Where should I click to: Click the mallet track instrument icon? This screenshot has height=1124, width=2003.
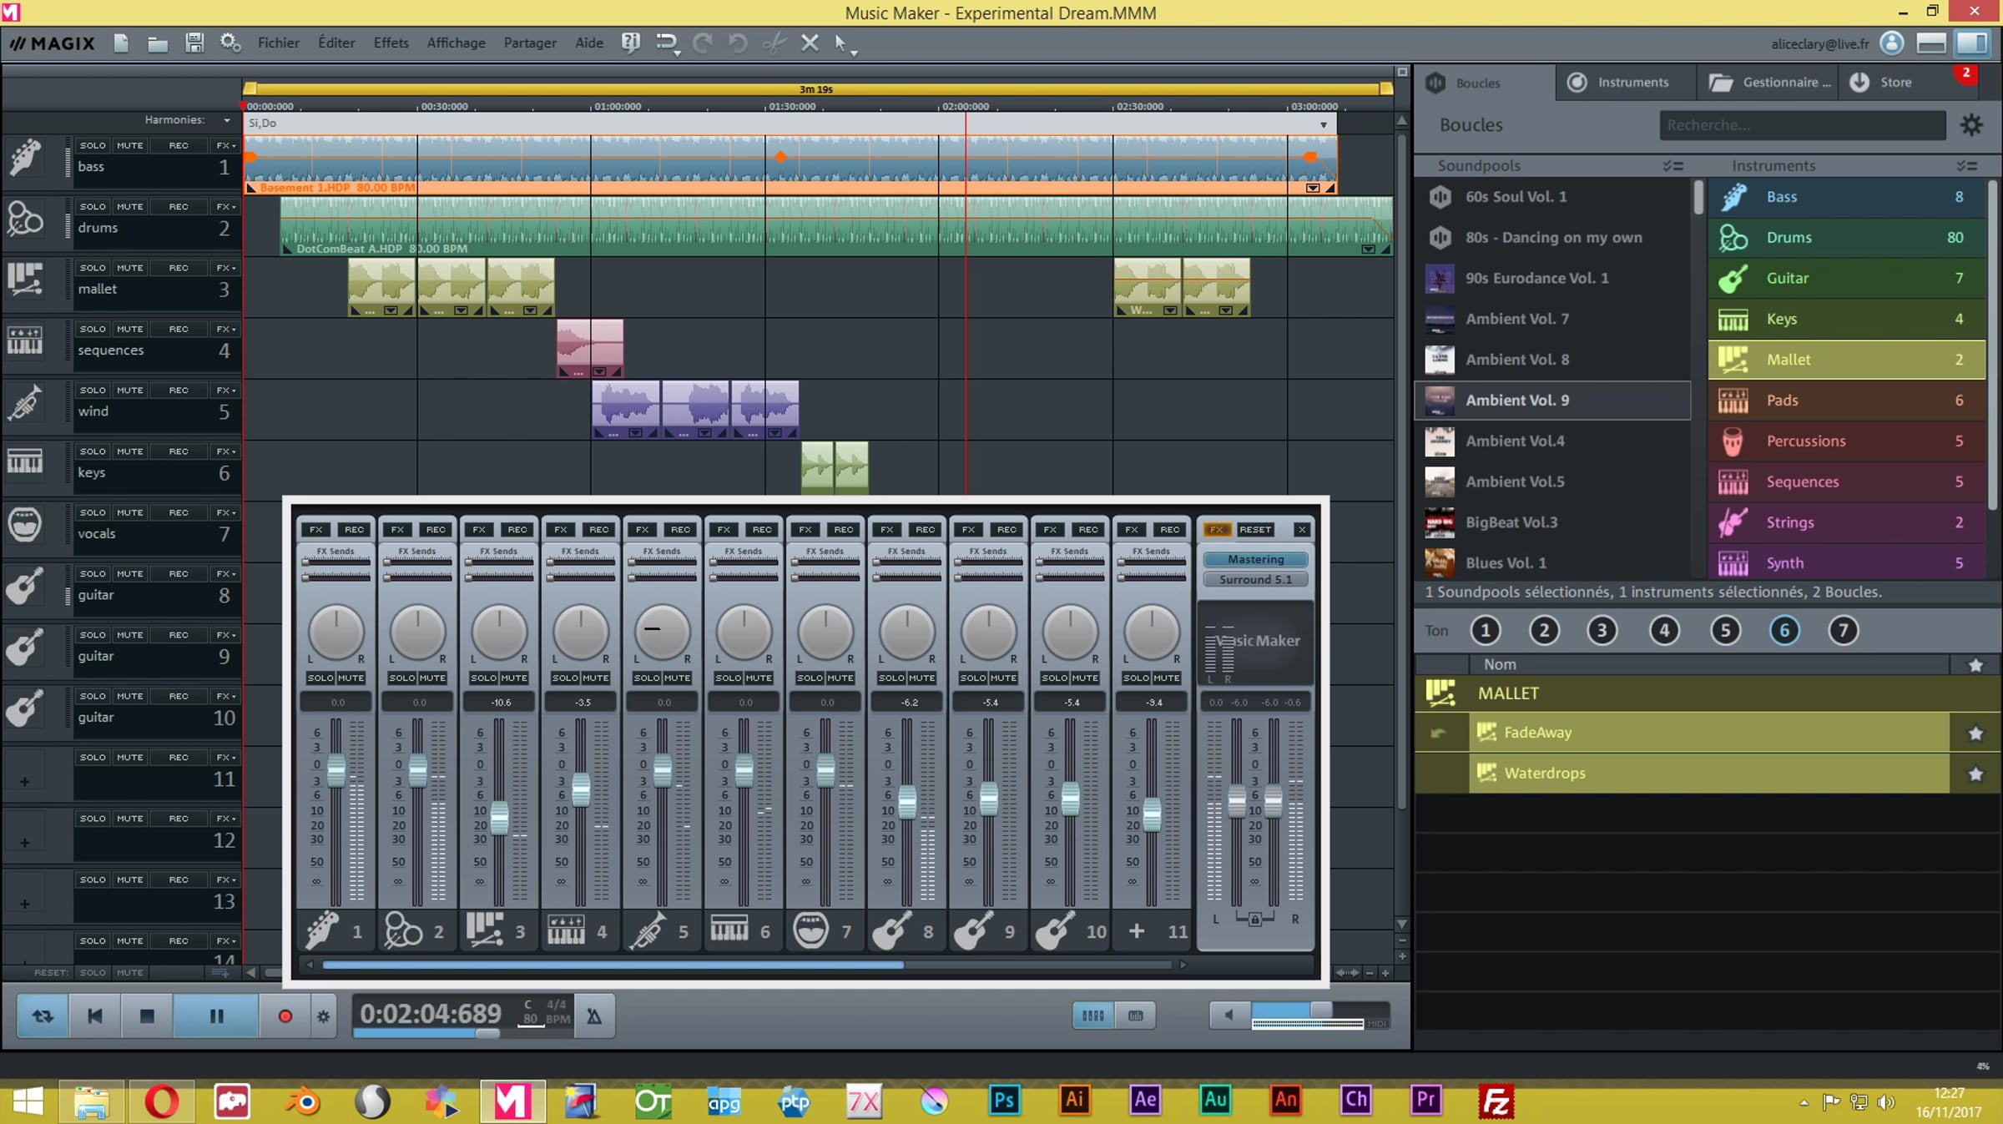coord(25,280)
